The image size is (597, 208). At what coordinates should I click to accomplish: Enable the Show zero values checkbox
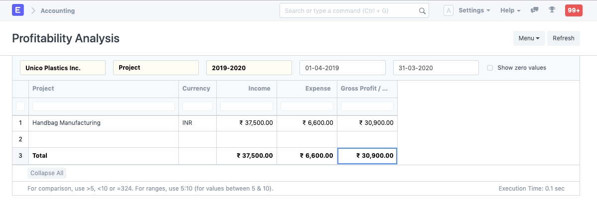[490, 68]
